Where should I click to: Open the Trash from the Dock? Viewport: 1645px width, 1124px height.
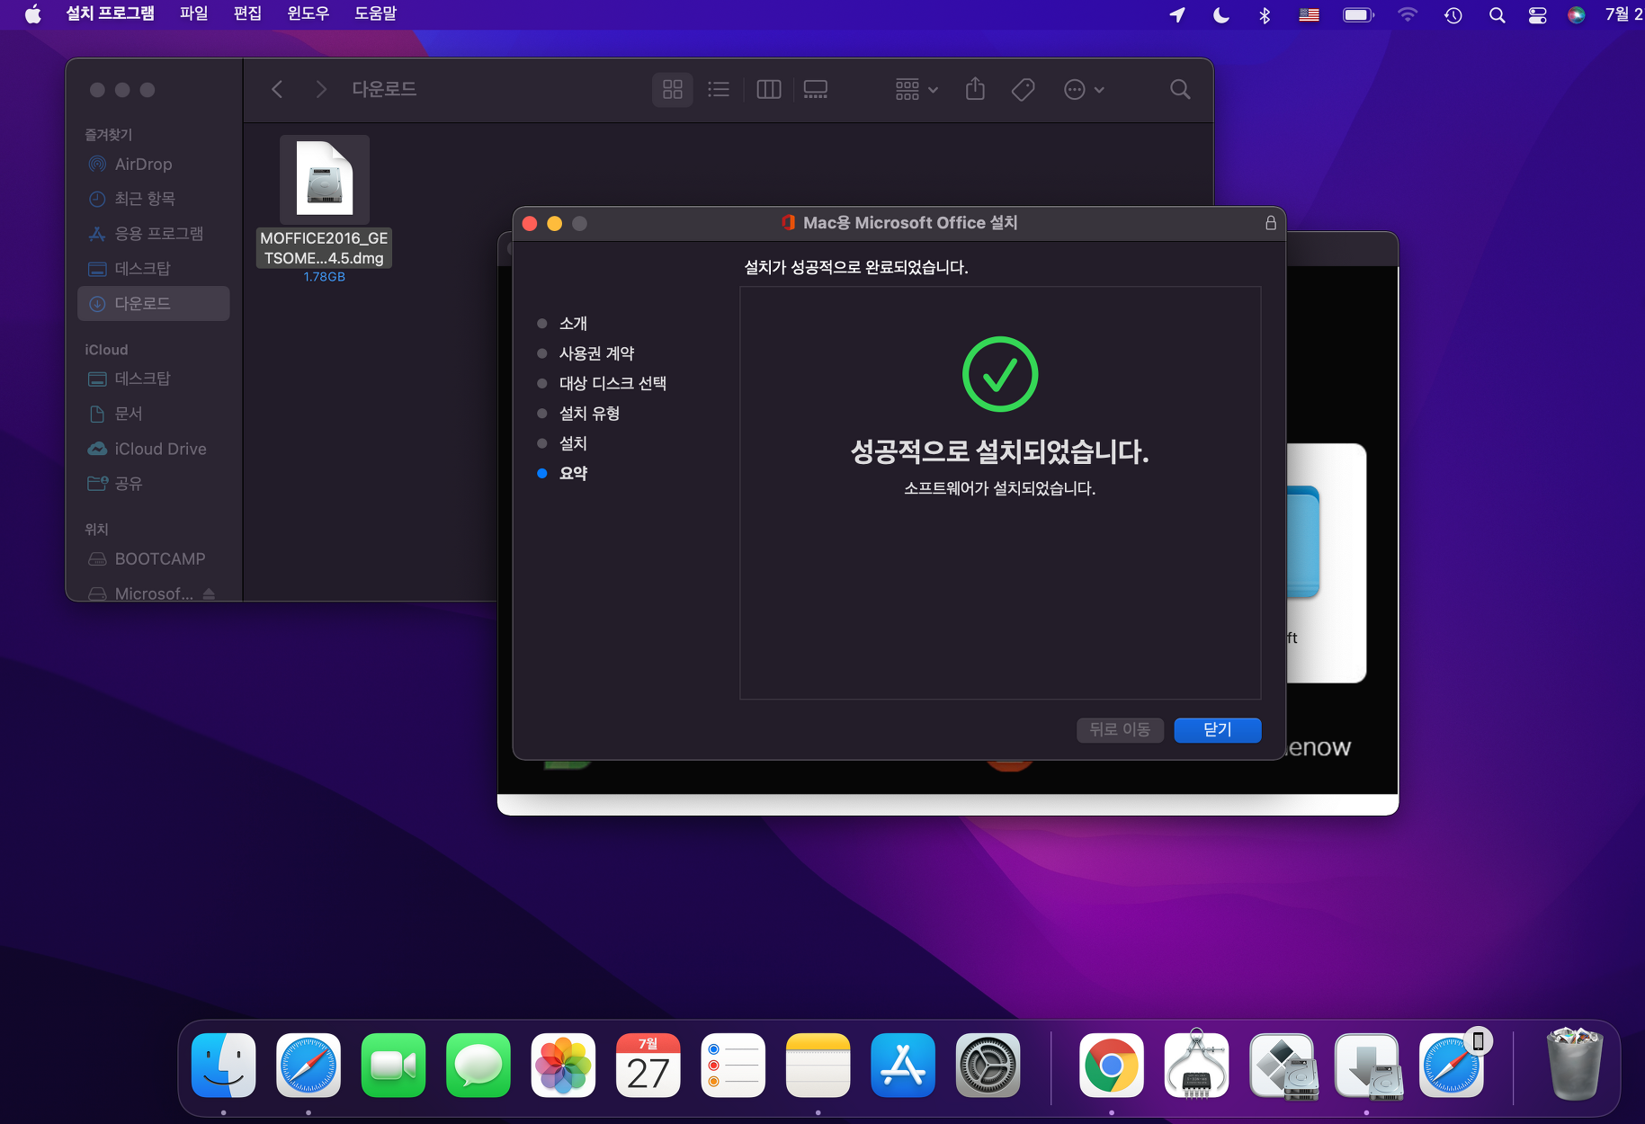tap(1574, 1066)
